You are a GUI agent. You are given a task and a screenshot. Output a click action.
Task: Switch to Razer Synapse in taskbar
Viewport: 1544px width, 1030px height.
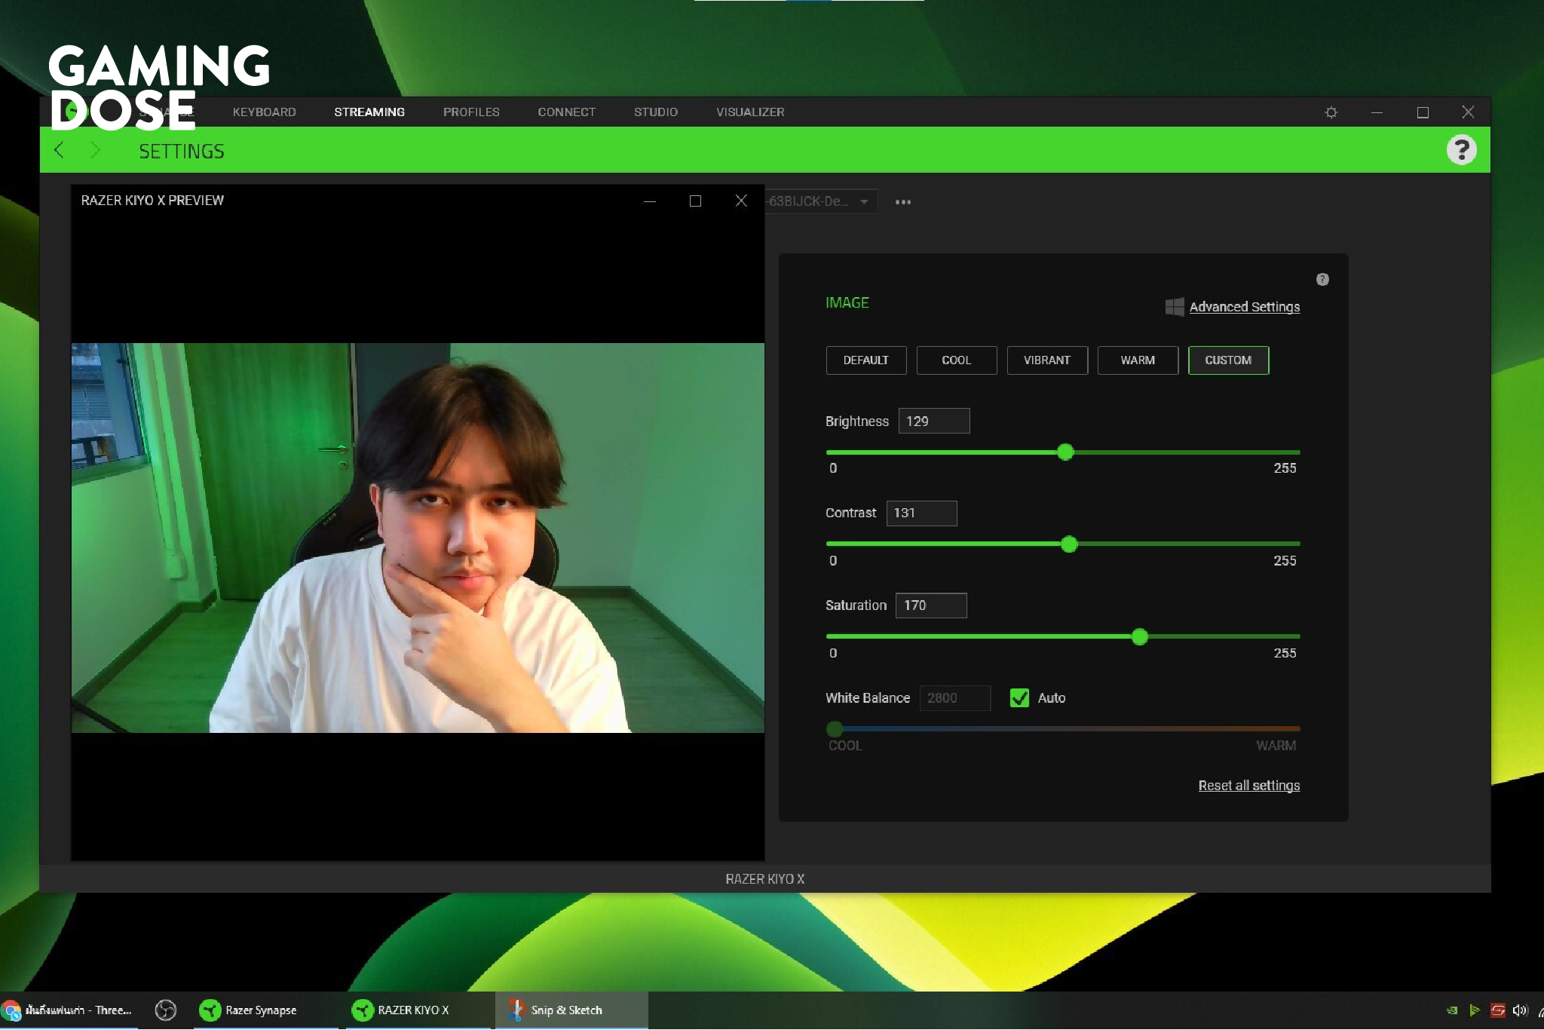click(x=266, y=1010)
